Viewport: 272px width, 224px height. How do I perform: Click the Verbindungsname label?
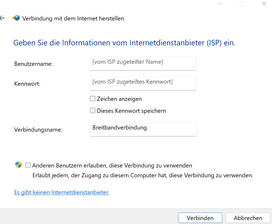pyautogui.click(x=38, y=130)
